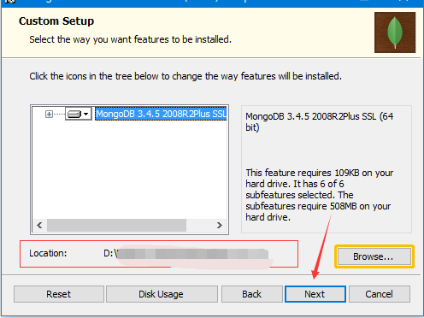Click the 'Select the way you want features' subtitle
Screen dimensions: 424x318
130,39
